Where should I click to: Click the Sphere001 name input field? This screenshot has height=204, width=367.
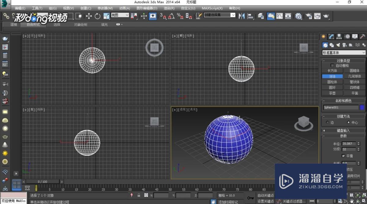click(x=340, y=107)
